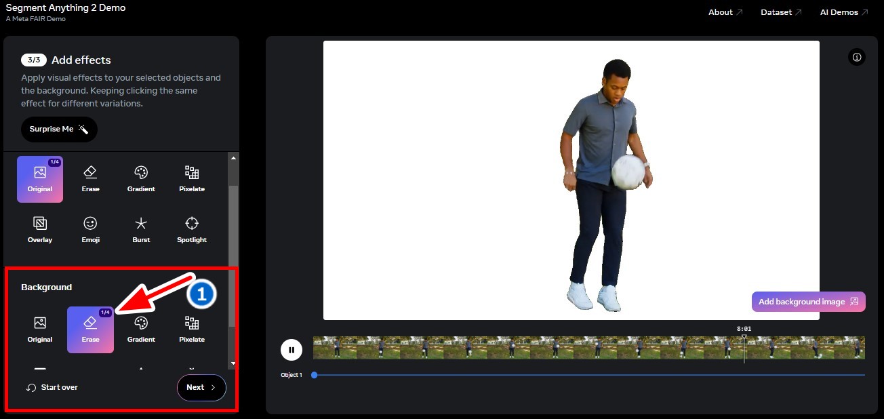Select the object Erase effect
The image size is (884, 419).
point(90,179)
